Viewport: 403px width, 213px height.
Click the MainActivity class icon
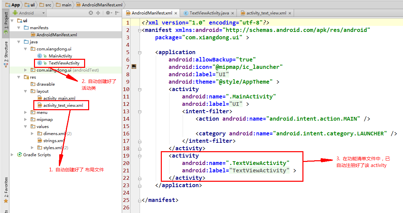coord(40,56)
